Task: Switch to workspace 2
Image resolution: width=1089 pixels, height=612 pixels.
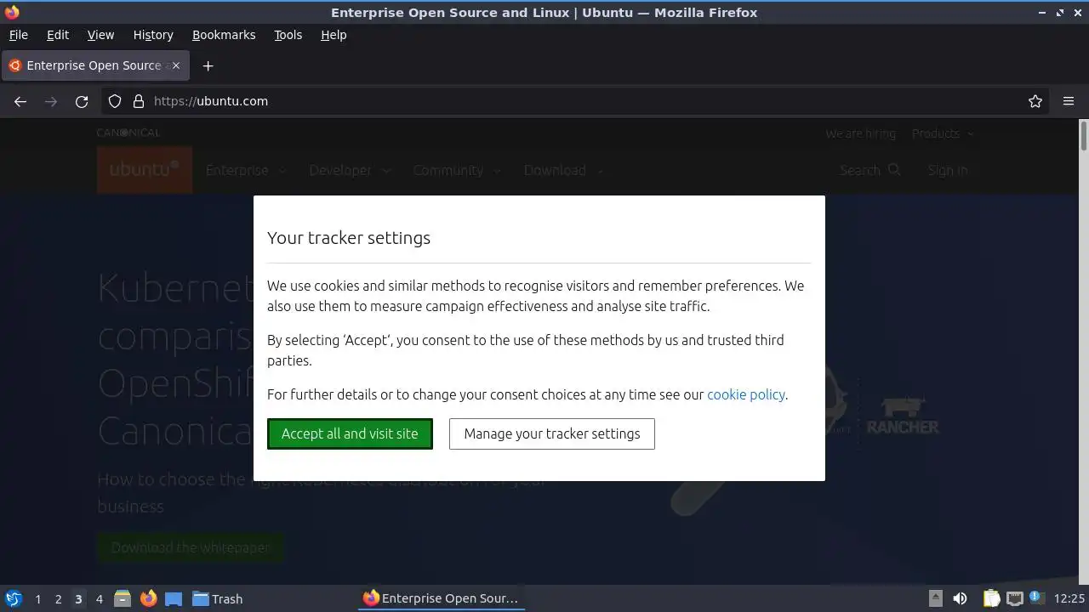Action: coord(58,598)
